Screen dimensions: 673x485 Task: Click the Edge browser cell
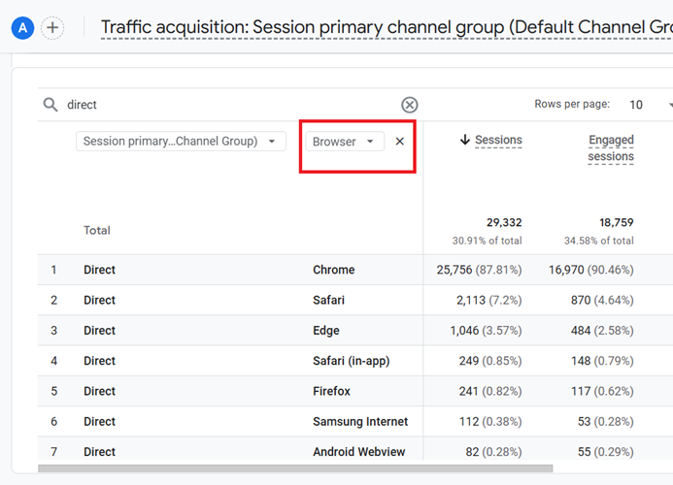(x=326, y=330)
